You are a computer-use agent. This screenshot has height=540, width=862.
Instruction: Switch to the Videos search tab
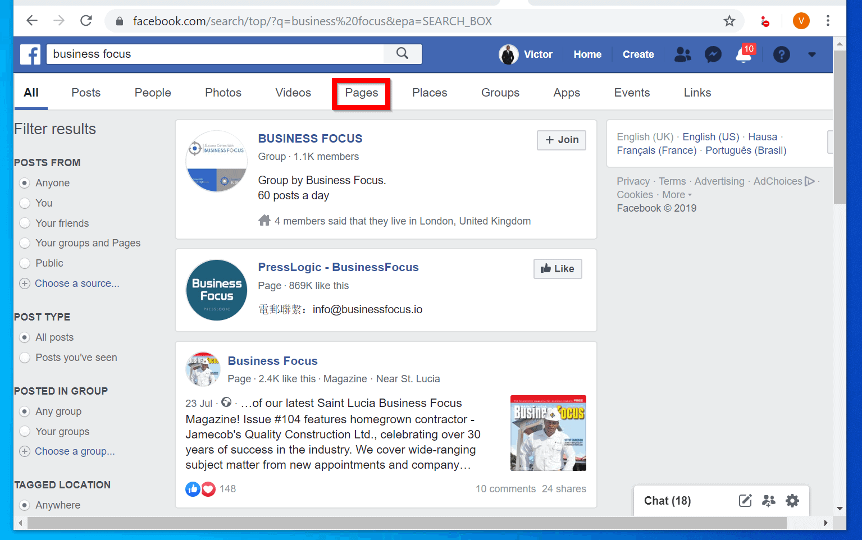[x=293, y=93]
